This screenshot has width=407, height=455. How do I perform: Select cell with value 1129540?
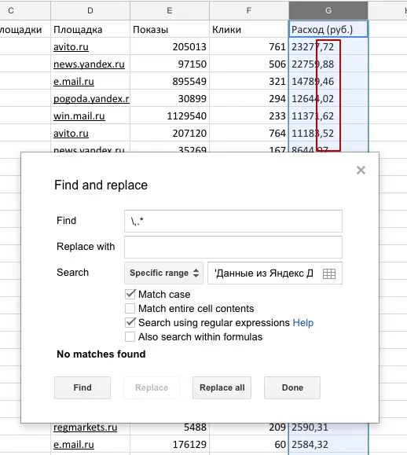170,116
